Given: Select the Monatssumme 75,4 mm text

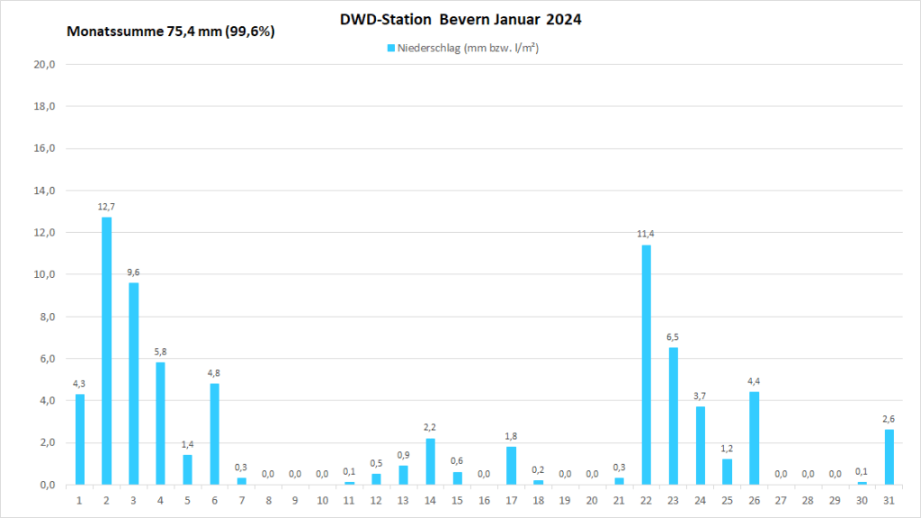Looking at the screenshot, I should (171, 31).
